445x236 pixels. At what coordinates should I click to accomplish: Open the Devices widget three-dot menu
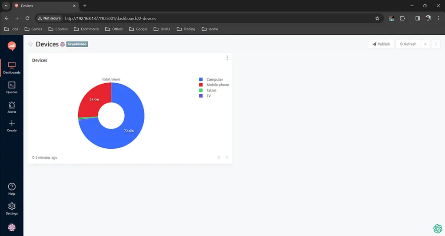tap(227, 58)
